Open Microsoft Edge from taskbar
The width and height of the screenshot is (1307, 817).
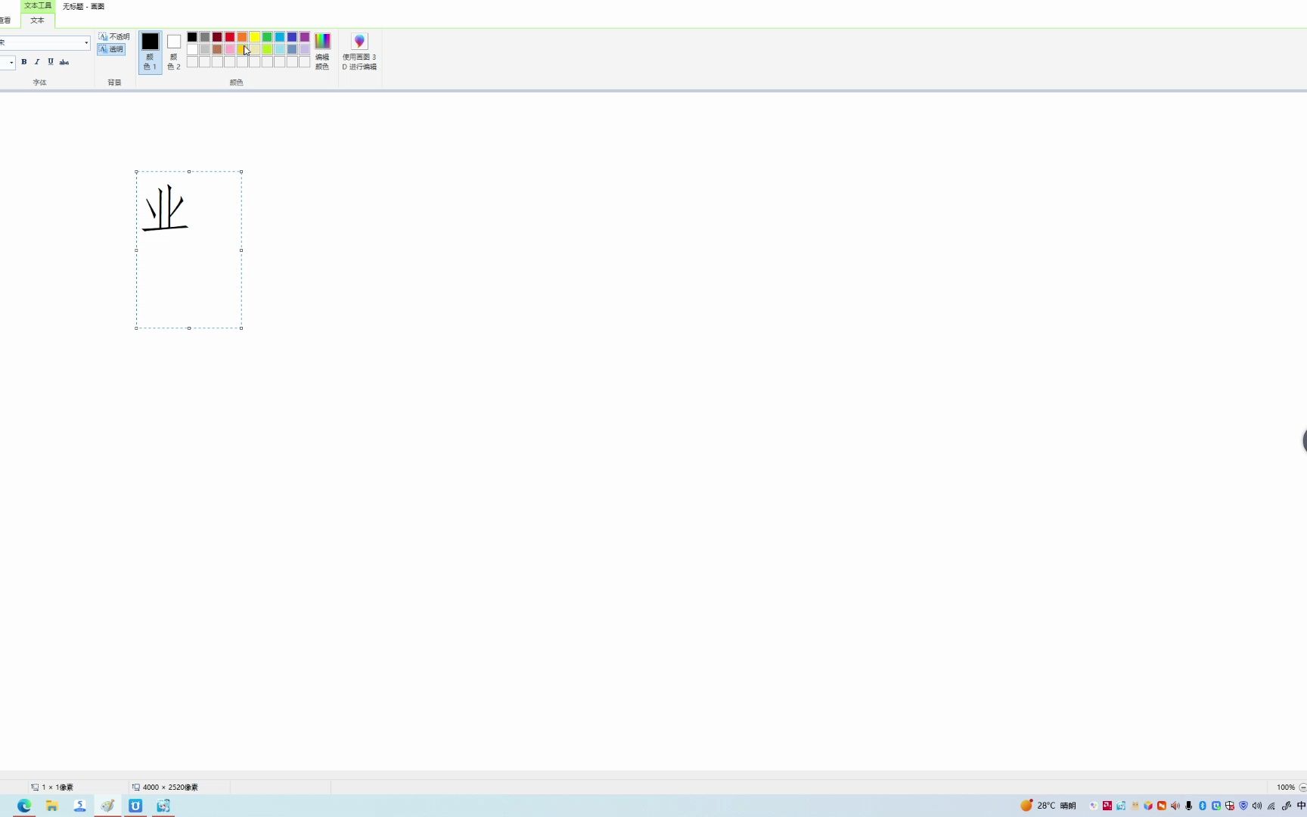point(24,806)
